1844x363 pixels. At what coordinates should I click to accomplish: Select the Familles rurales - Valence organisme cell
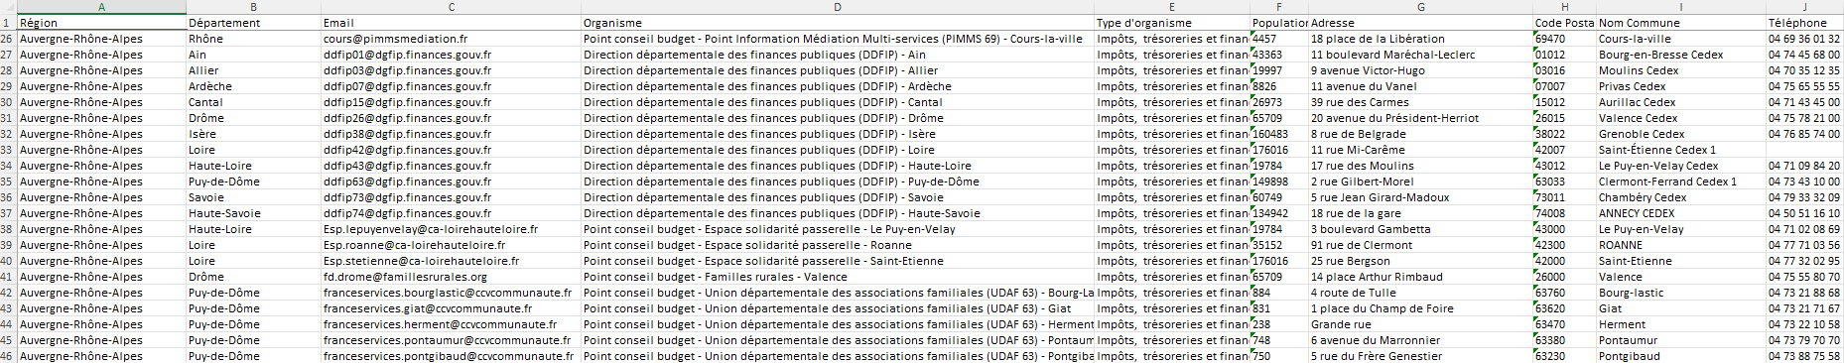click(838, 277)
